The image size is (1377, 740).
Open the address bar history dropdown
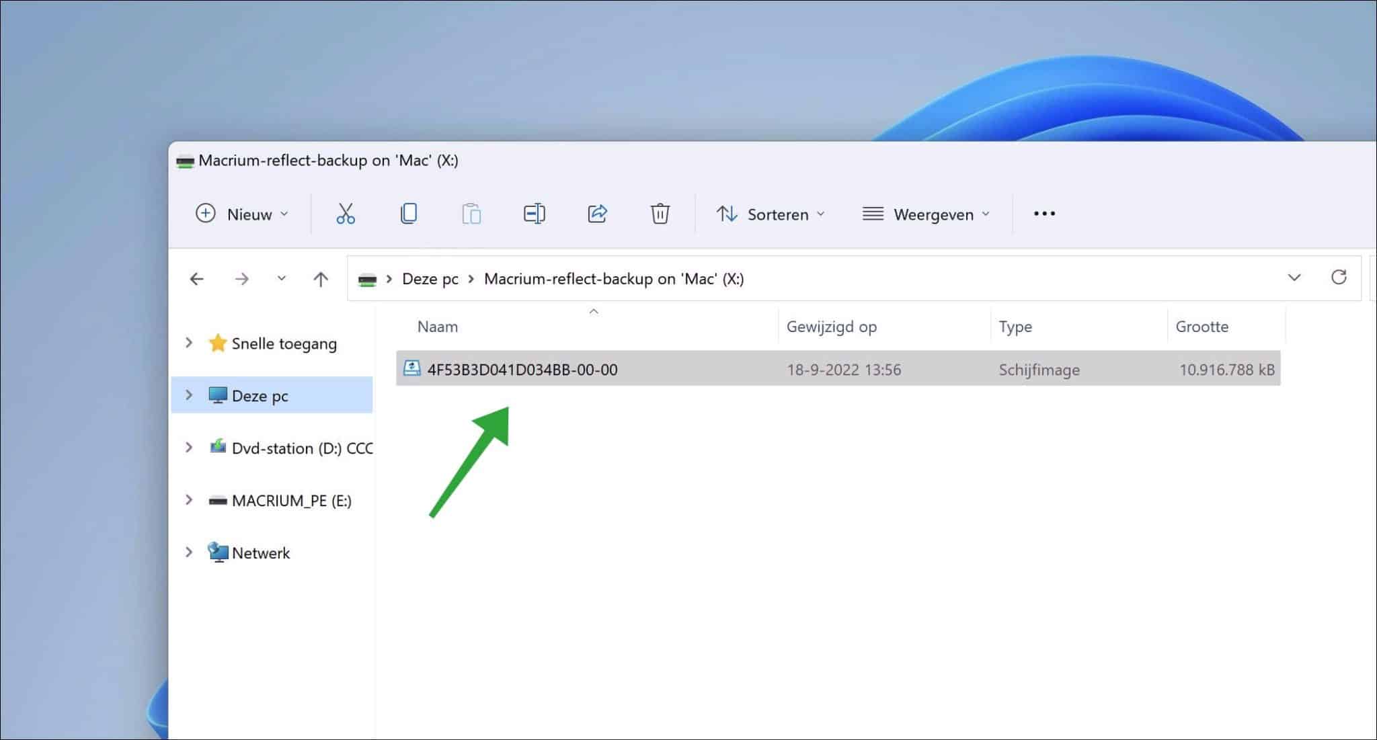point(1294,278)
